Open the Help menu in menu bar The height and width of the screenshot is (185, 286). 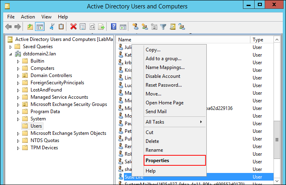tap(63, 17)
